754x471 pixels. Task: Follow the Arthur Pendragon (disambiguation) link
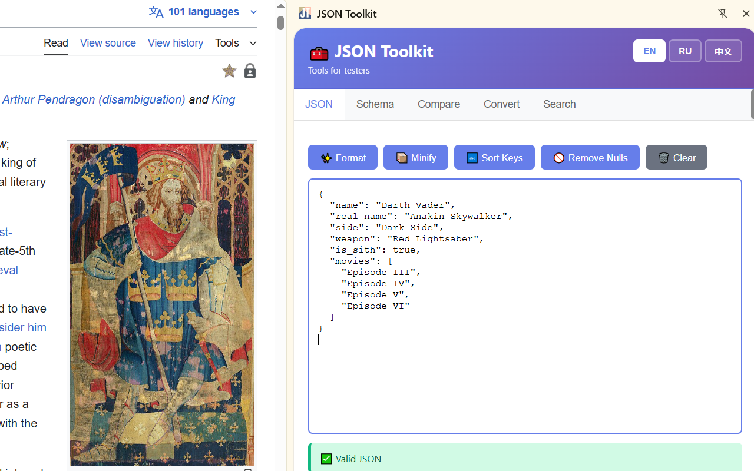point(94,99)
